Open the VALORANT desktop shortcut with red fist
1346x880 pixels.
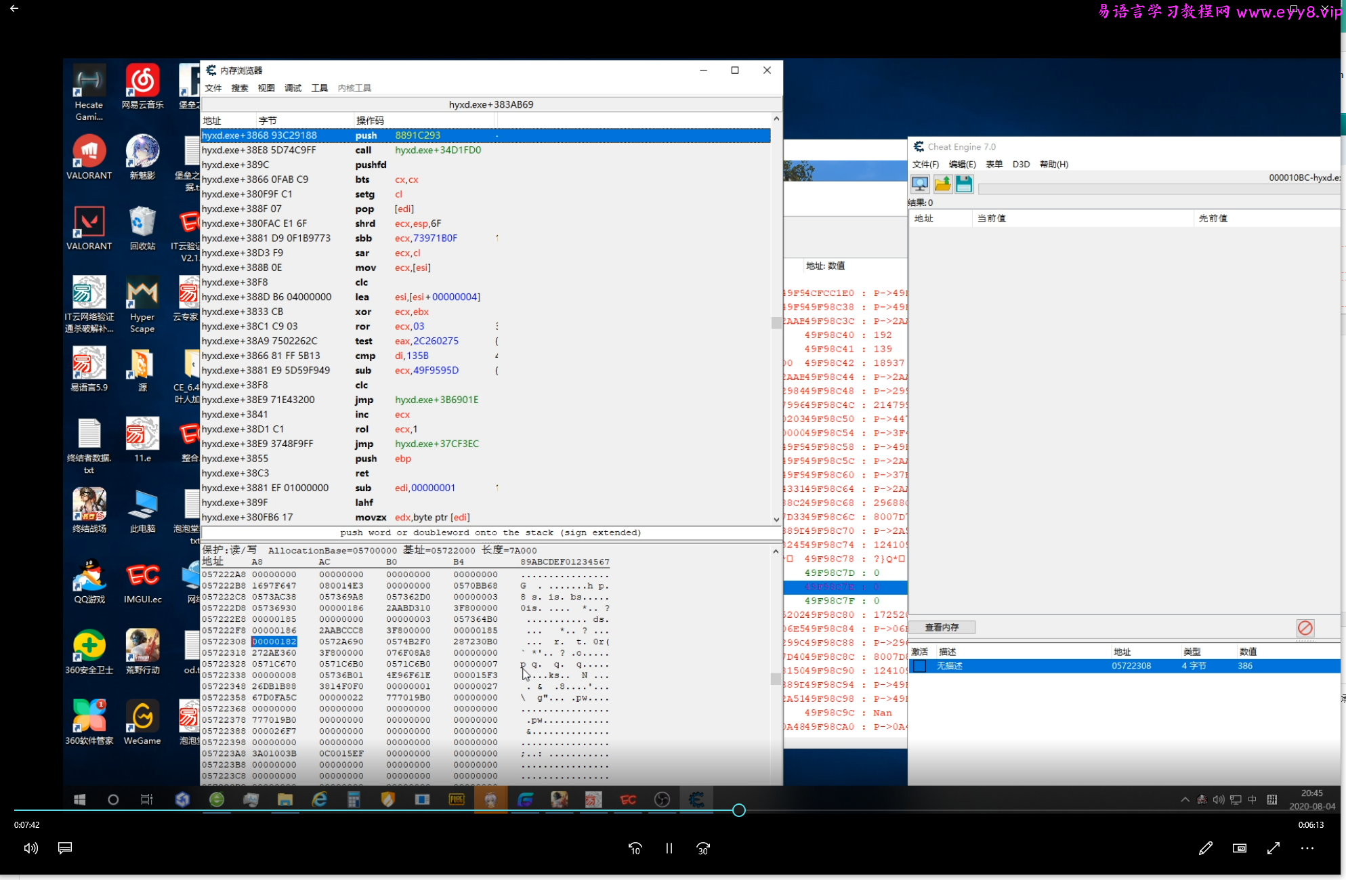point(89,157)
